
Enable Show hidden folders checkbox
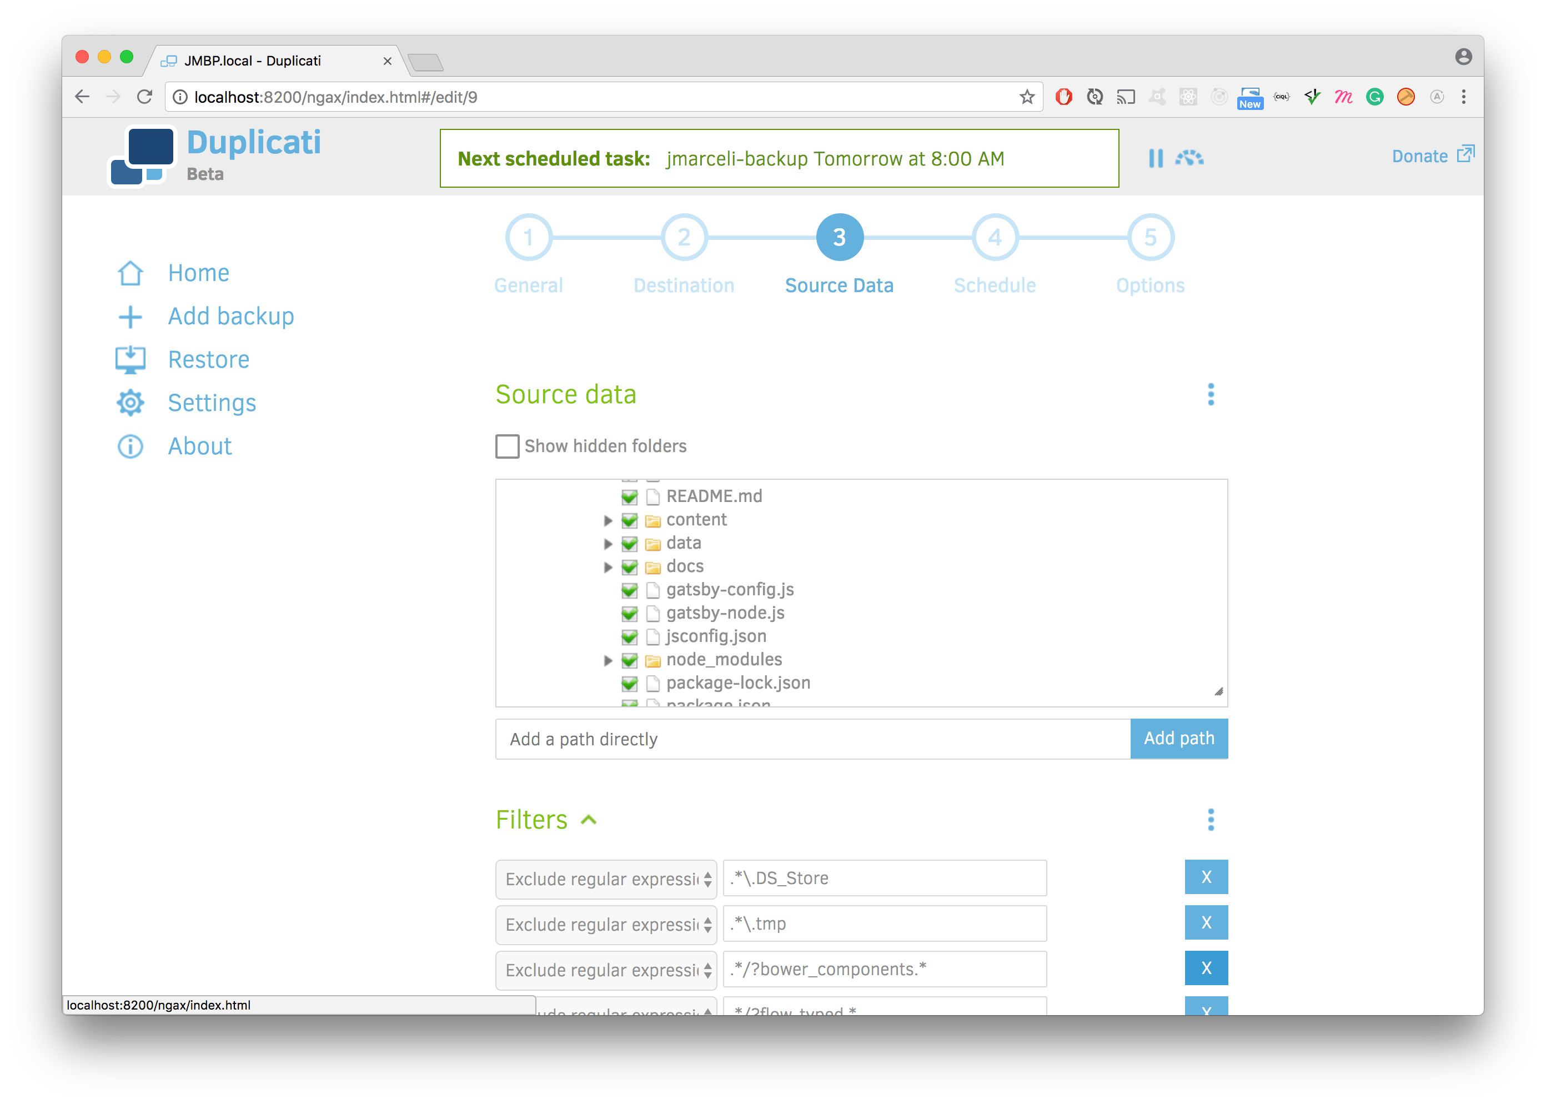507,446
